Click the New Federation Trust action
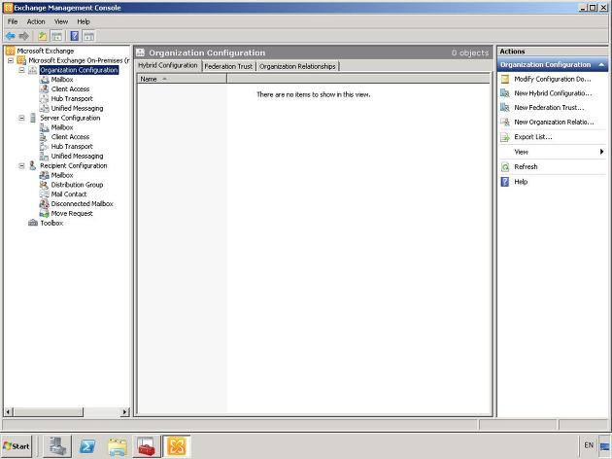Screen dimensions: 612x459 tap(549, 107)
